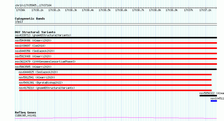Screen dimensions: 224x121
Task: Click the 17036.5k ruler tick label
Action: pyautogui.click(x=105, y=10)
